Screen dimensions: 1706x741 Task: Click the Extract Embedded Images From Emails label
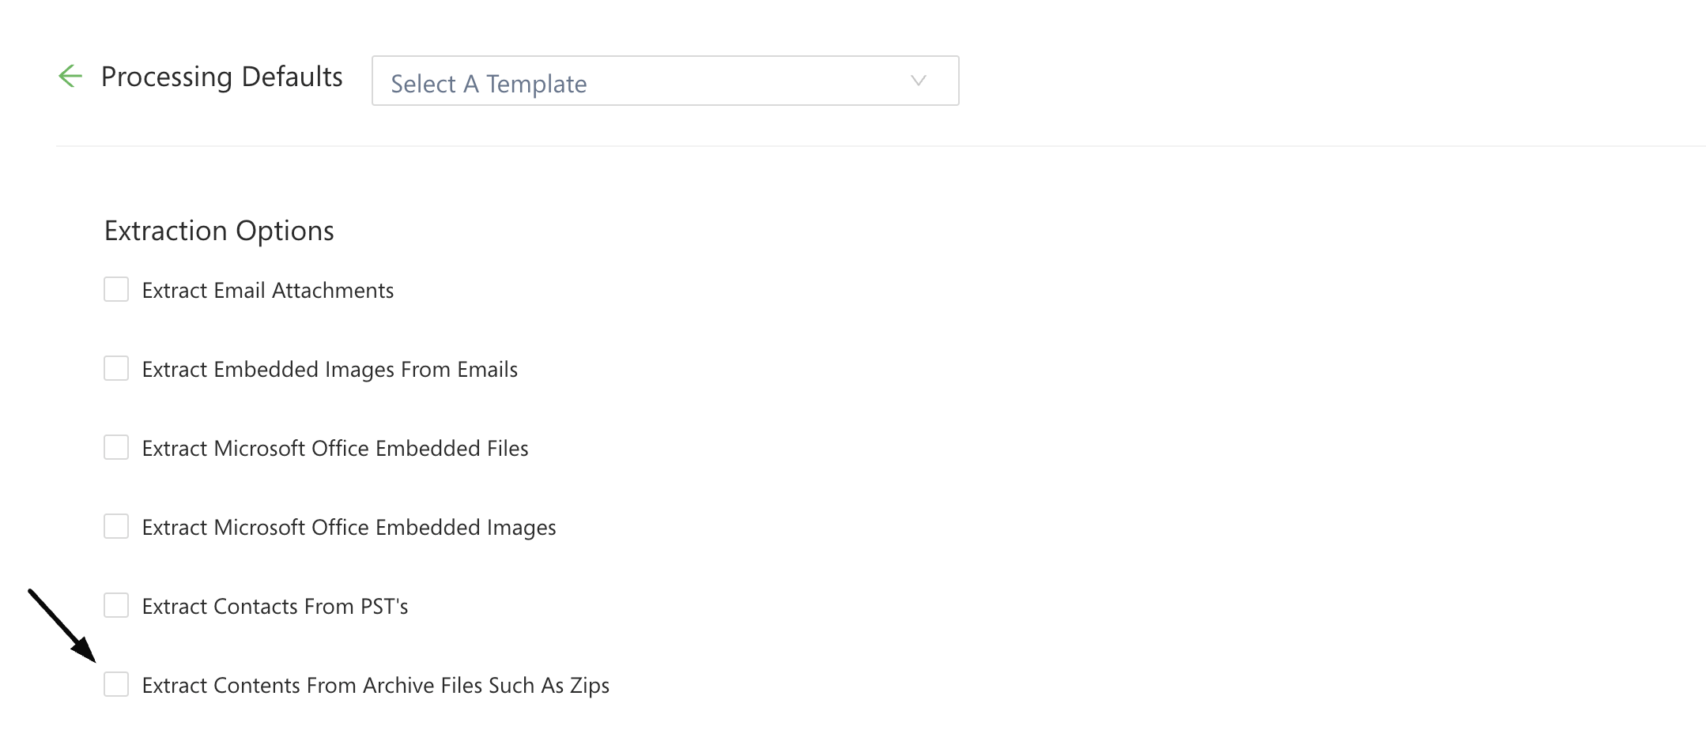click(330, 370)
